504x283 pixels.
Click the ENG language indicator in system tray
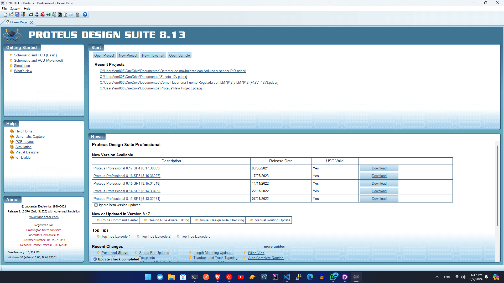446,277
